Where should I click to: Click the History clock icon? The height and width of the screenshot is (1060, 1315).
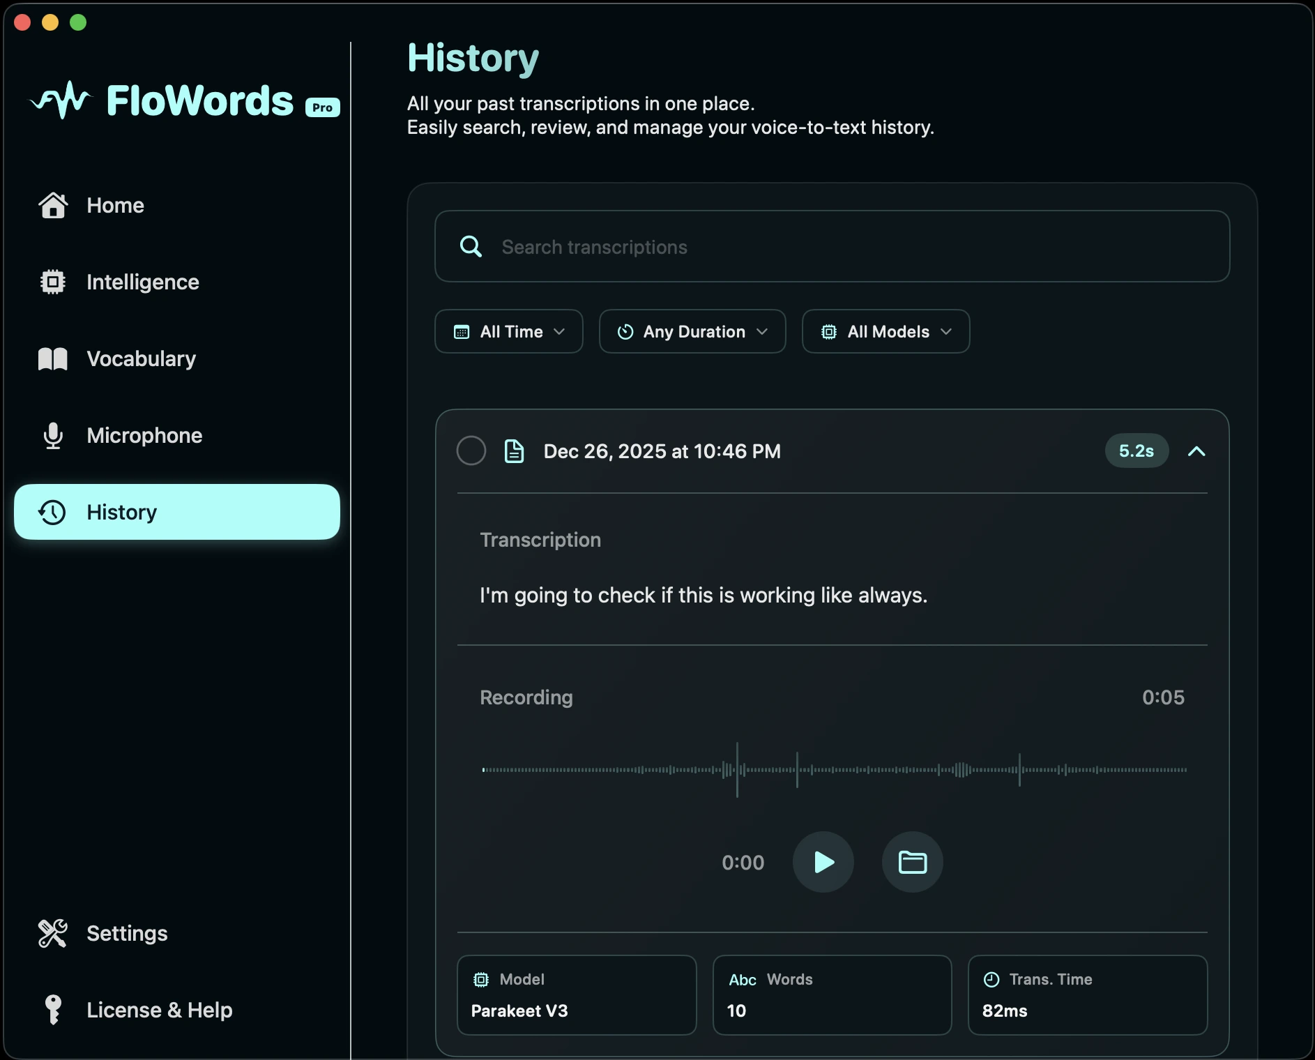[50, 512]
